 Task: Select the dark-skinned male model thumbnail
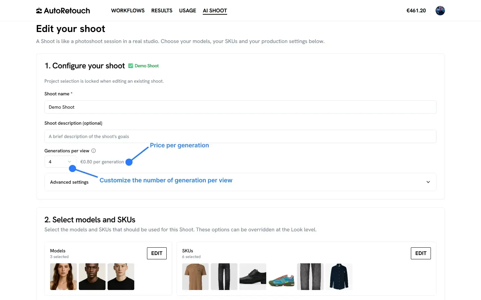(92, 277)
